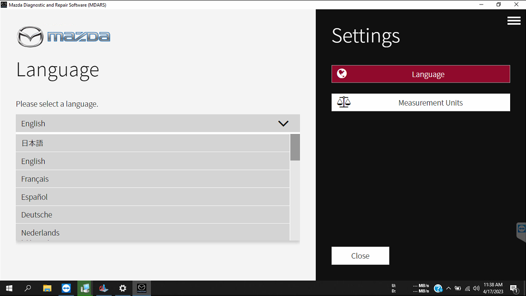
Task: Select 日本語 from the language list
Action: [153, 143]
